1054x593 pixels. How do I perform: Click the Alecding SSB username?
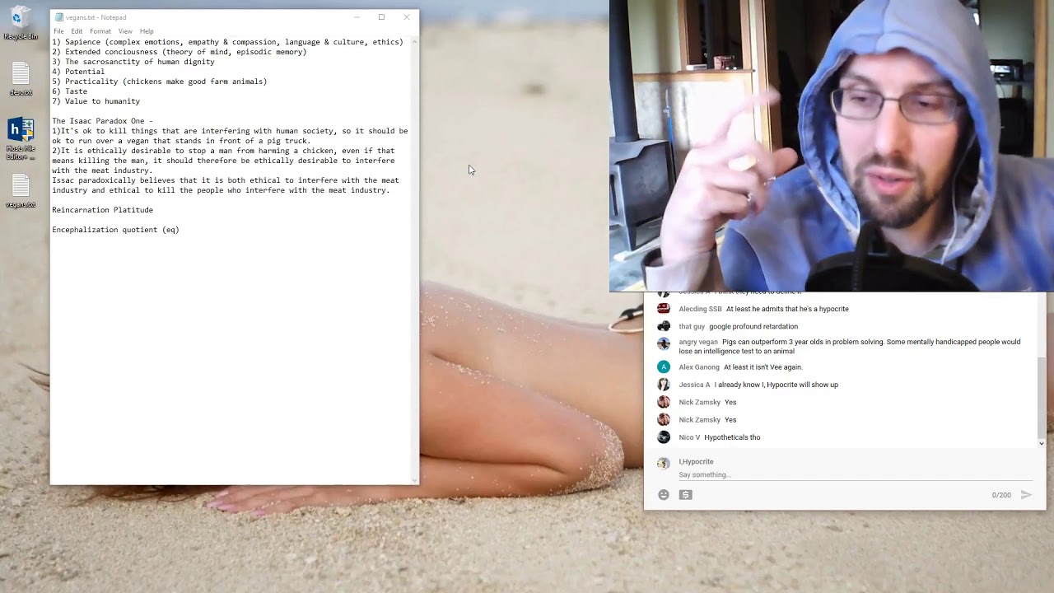click(700, 309)
